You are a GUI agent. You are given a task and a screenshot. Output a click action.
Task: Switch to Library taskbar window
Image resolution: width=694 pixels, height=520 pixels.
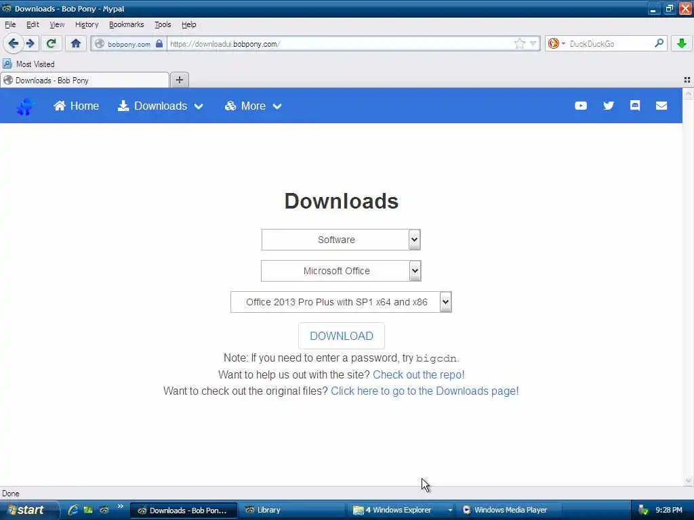291,510
